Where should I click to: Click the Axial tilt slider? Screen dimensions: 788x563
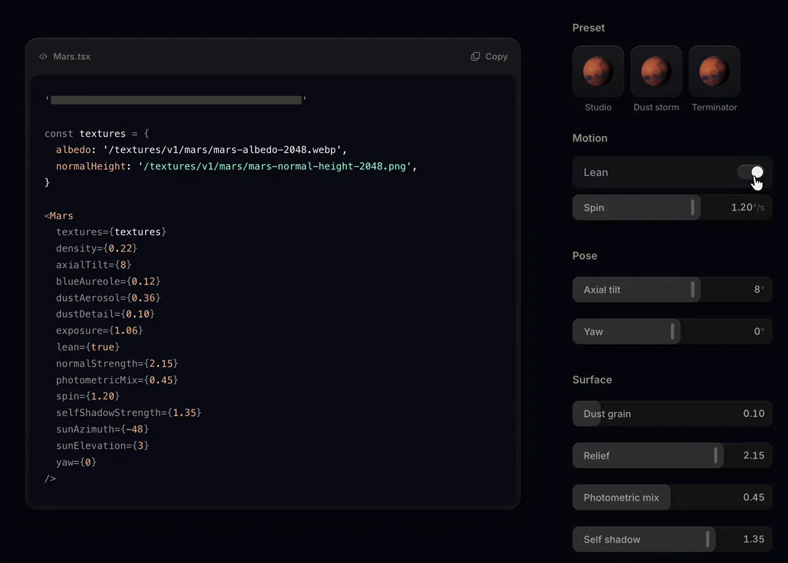click(x=672, y=289)
